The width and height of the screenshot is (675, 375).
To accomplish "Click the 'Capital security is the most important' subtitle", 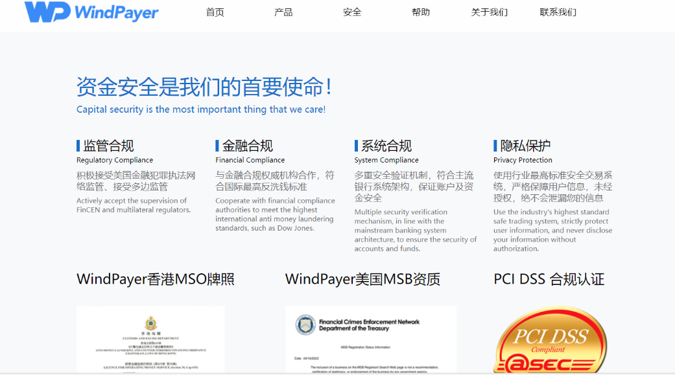I will coord(201,109).
